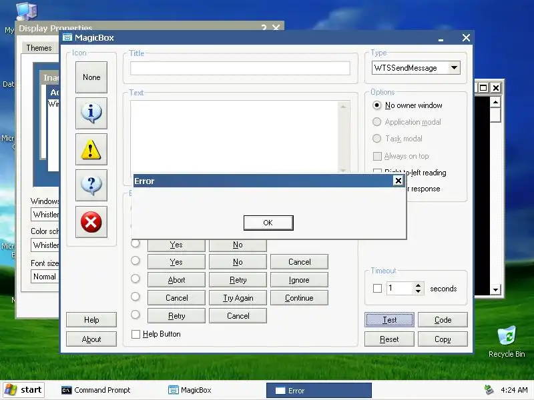Select the None icon option
The width and height of the screenshot is (534, 400).
pyautogui.click(x=91, y=77)
